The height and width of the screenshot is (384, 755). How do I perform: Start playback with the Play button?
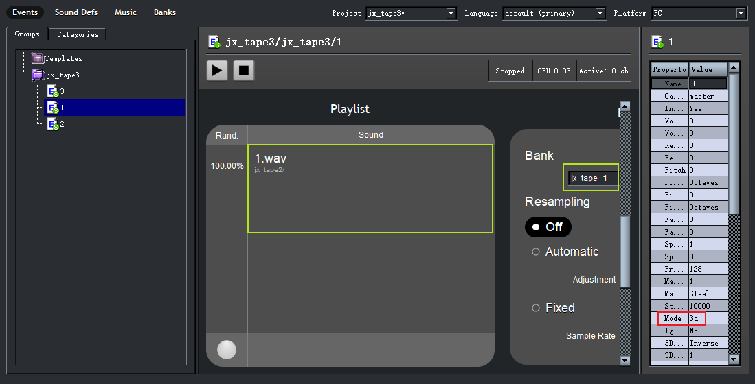[217, 70]
